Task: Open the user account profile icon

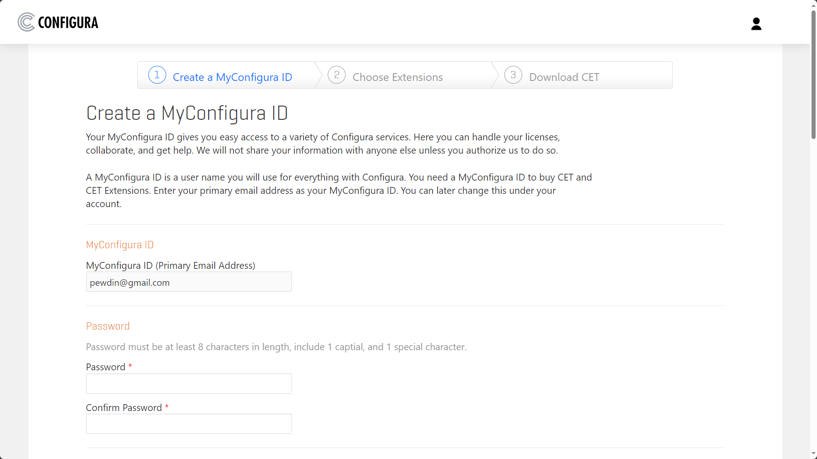Action: coord(756,24)
